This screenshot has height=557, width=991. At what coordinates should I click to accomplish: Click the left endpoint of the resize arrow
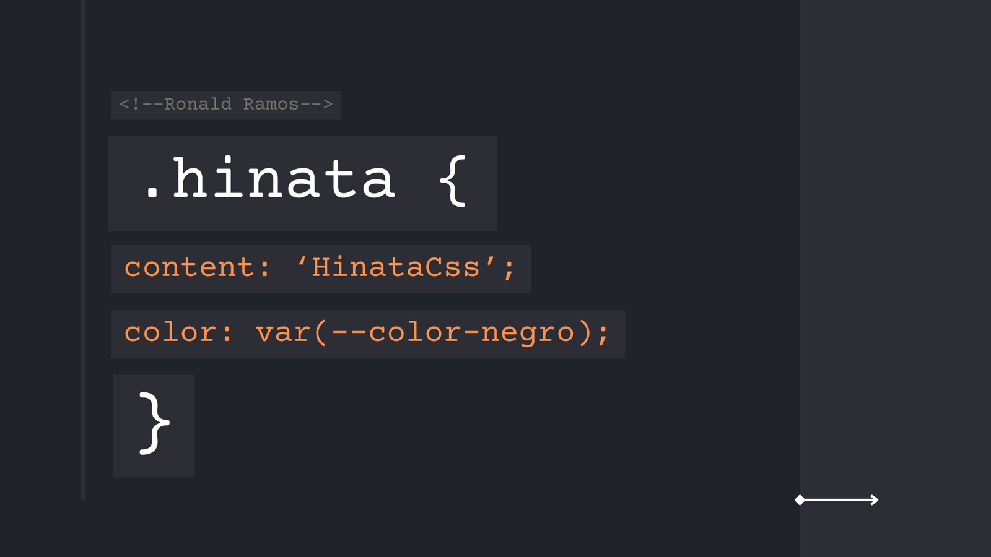coord(800,498)
